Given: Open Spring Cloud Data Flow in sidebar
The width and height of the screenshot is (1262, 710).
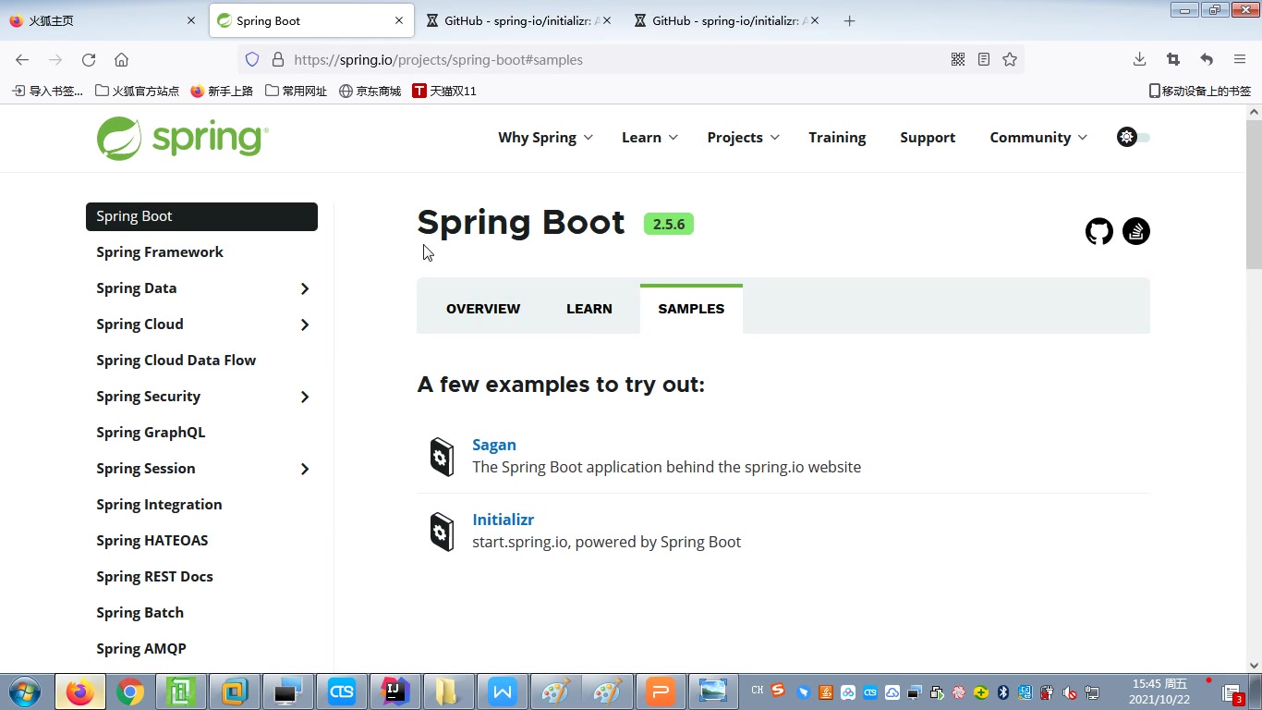Looking at the screenshot, I should [x=176, y=361].
